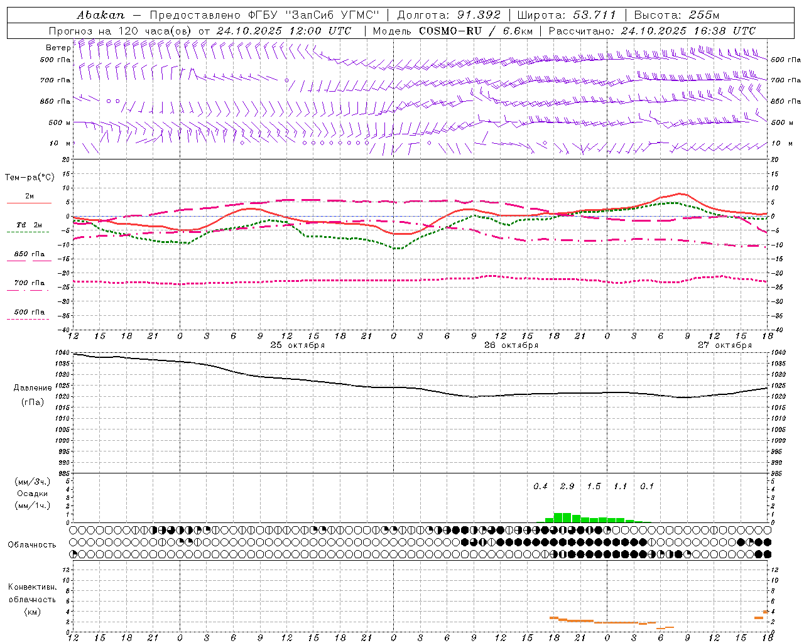Click the 3-hour precipitation value "1.1"

(x=621, y=487)
